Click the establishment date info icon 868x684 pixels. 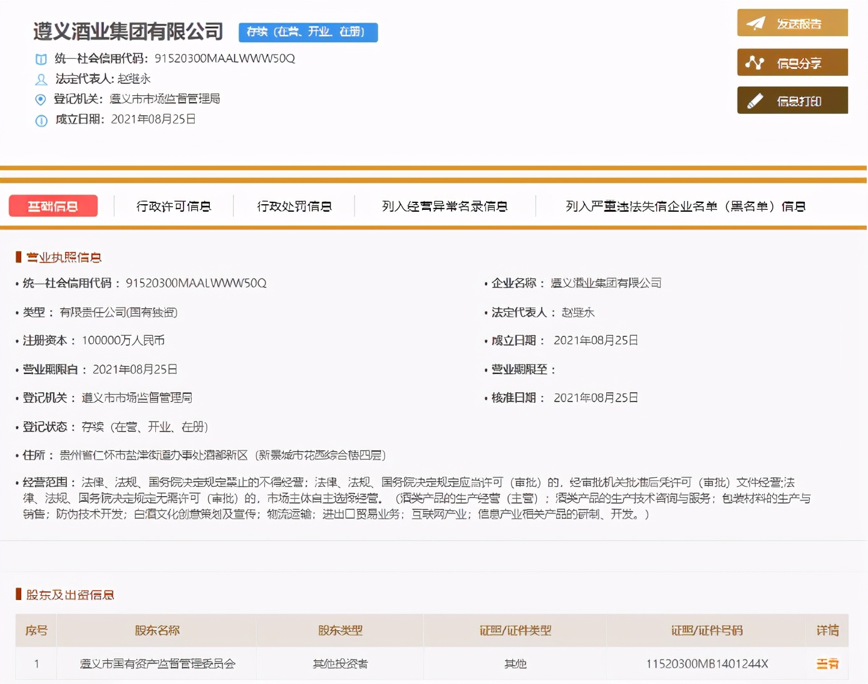click(41, 120)
